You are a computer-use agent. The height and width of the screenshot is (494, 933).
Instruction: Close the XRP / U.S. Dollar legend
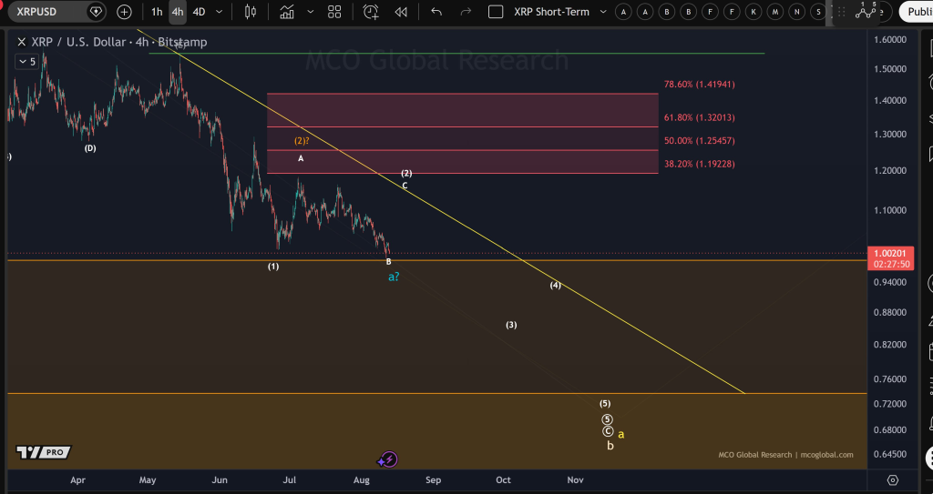(22, 42)
